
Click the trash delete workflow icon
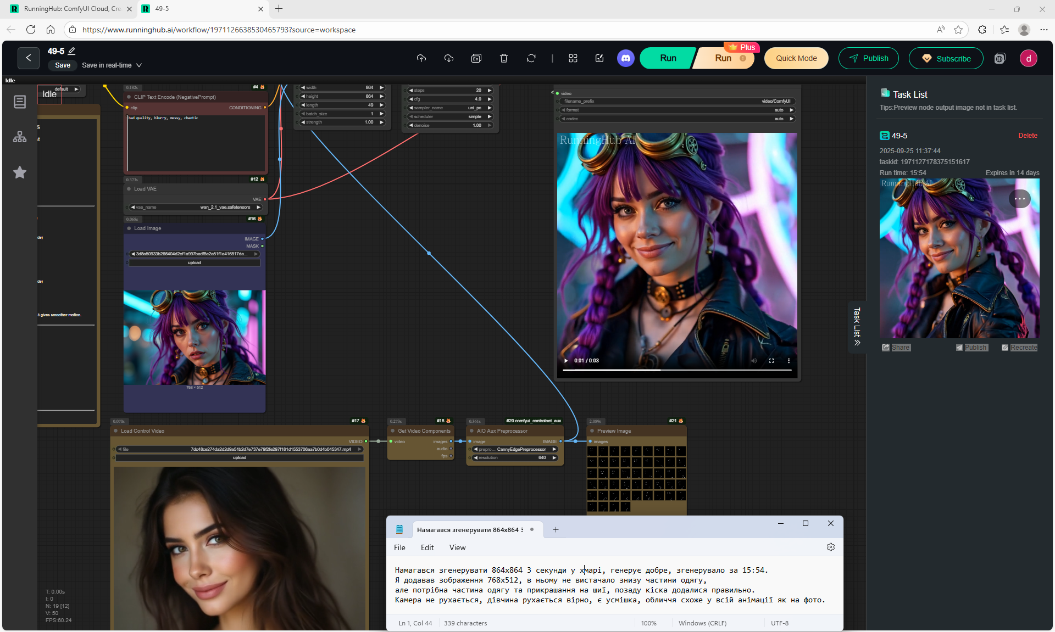tap(503, 58)
